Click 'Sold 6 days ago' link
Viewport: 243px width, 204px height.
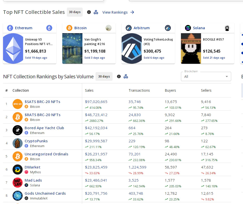tap(154, 58)
